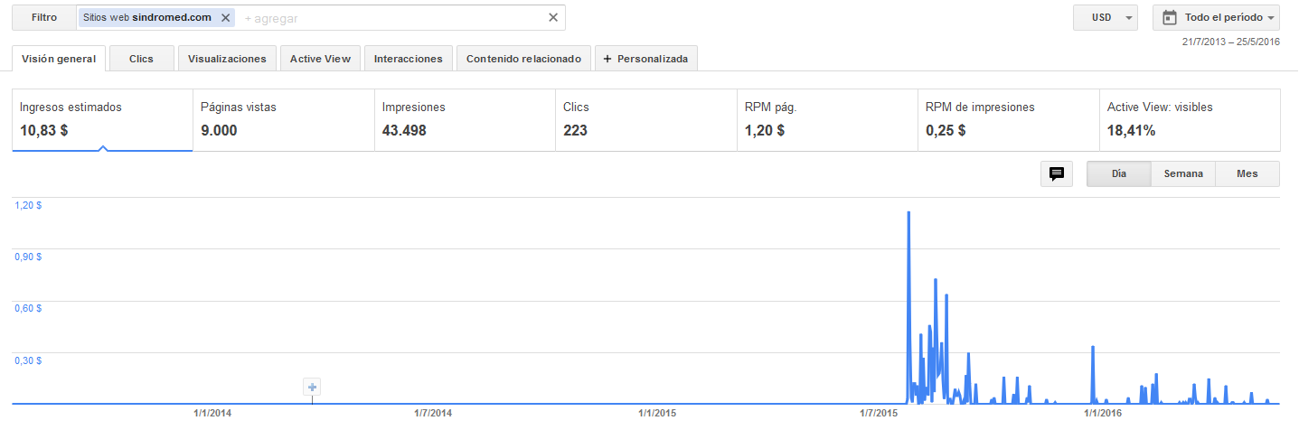Viewport: 1299px width, 430px height.
Task: Click the highest revenue peak on the chart
Action: point(908,214)
